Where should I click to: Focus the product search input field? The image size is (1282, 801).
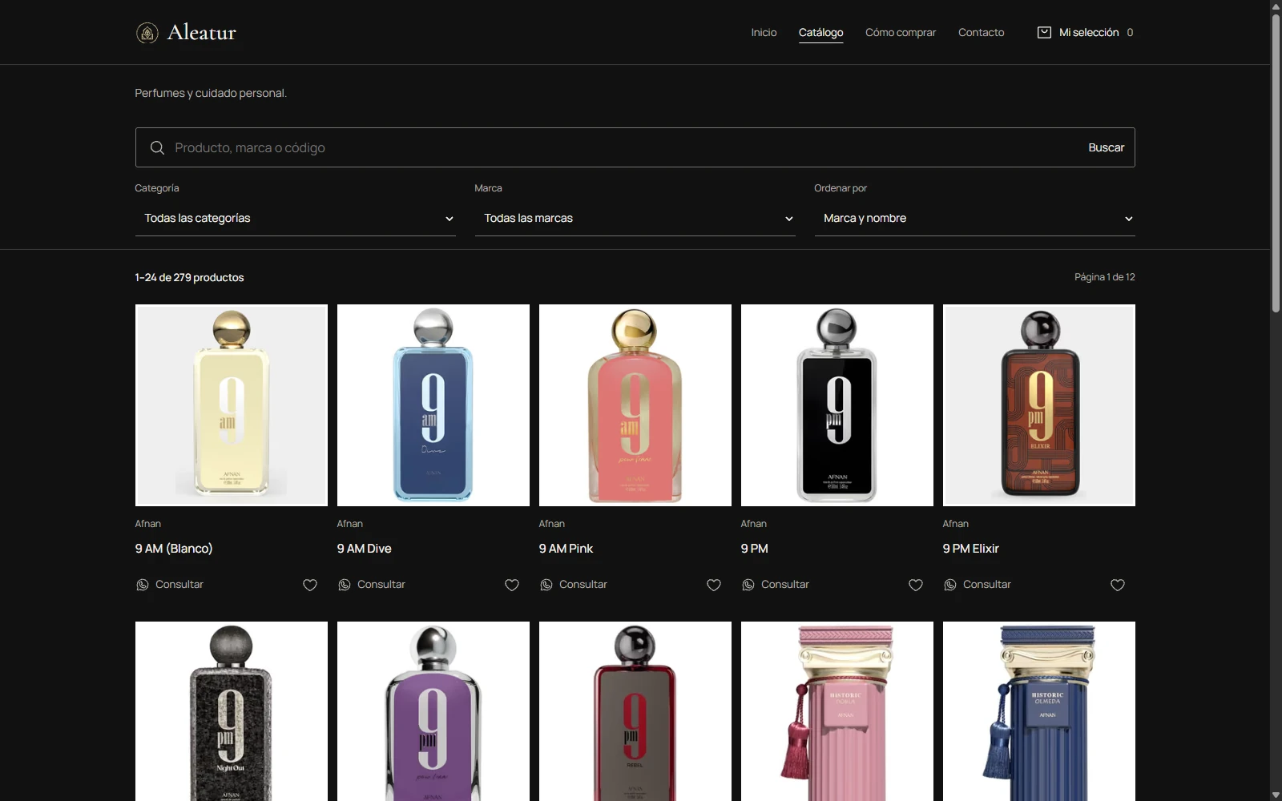(x=625, y=148)
